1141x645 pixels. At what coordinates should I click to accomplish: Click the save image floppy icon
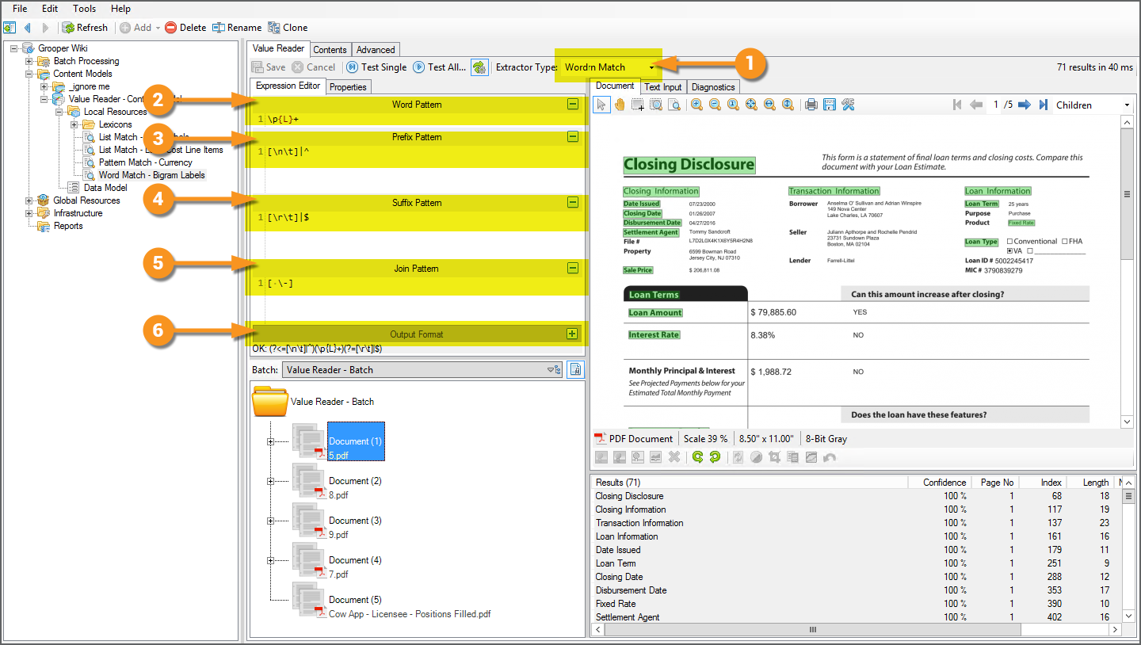point(830,105)
